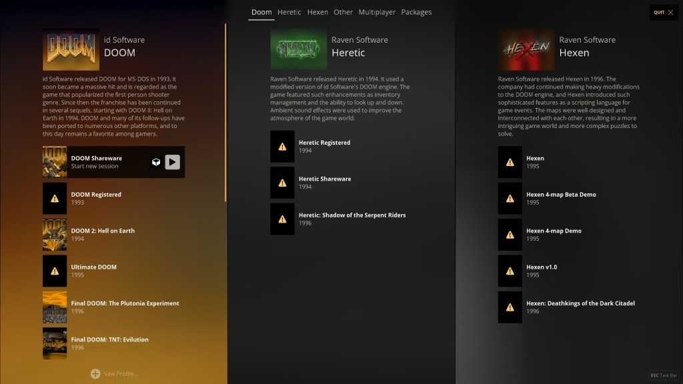683x384 pixels.
Task: Open the Packages tab
Action: [x=416, y=12]
